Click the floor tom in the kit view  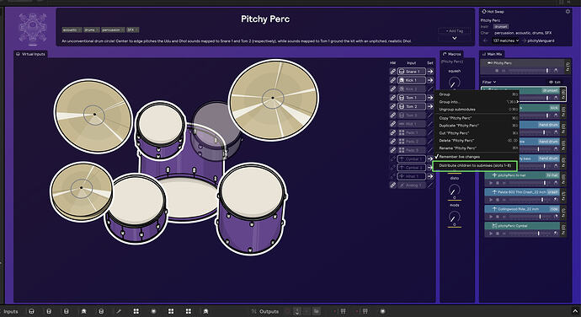(252, 210)
